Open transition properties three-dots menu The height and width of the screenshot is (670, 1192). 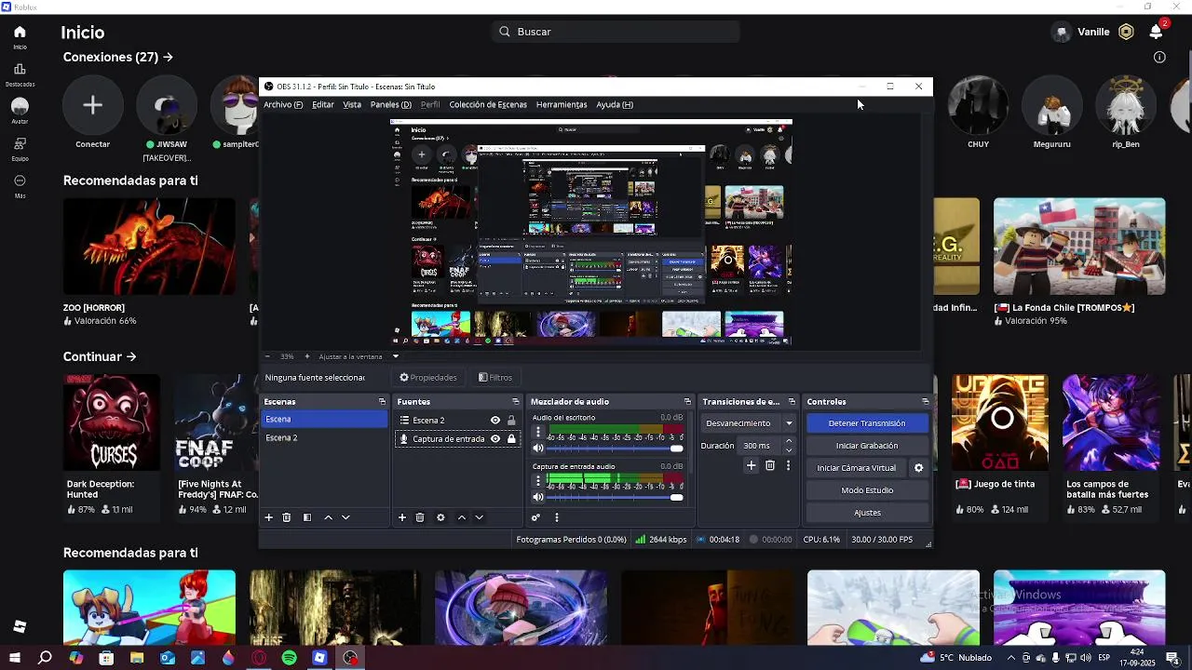(788, 465)
